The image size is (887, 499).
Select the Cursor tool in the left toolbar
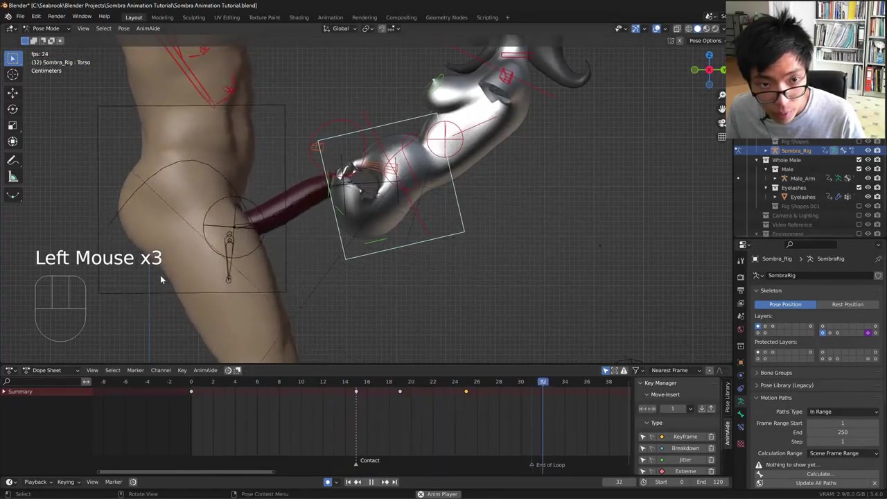12,75
